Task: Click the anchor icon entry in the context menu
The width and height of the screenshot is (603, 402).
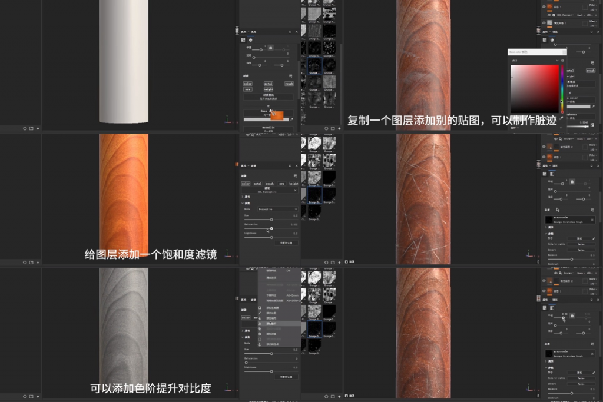Action: click(260, 344)
